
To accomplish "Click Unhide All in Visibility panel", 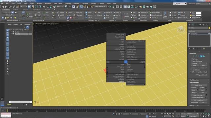I will point(154,18).
